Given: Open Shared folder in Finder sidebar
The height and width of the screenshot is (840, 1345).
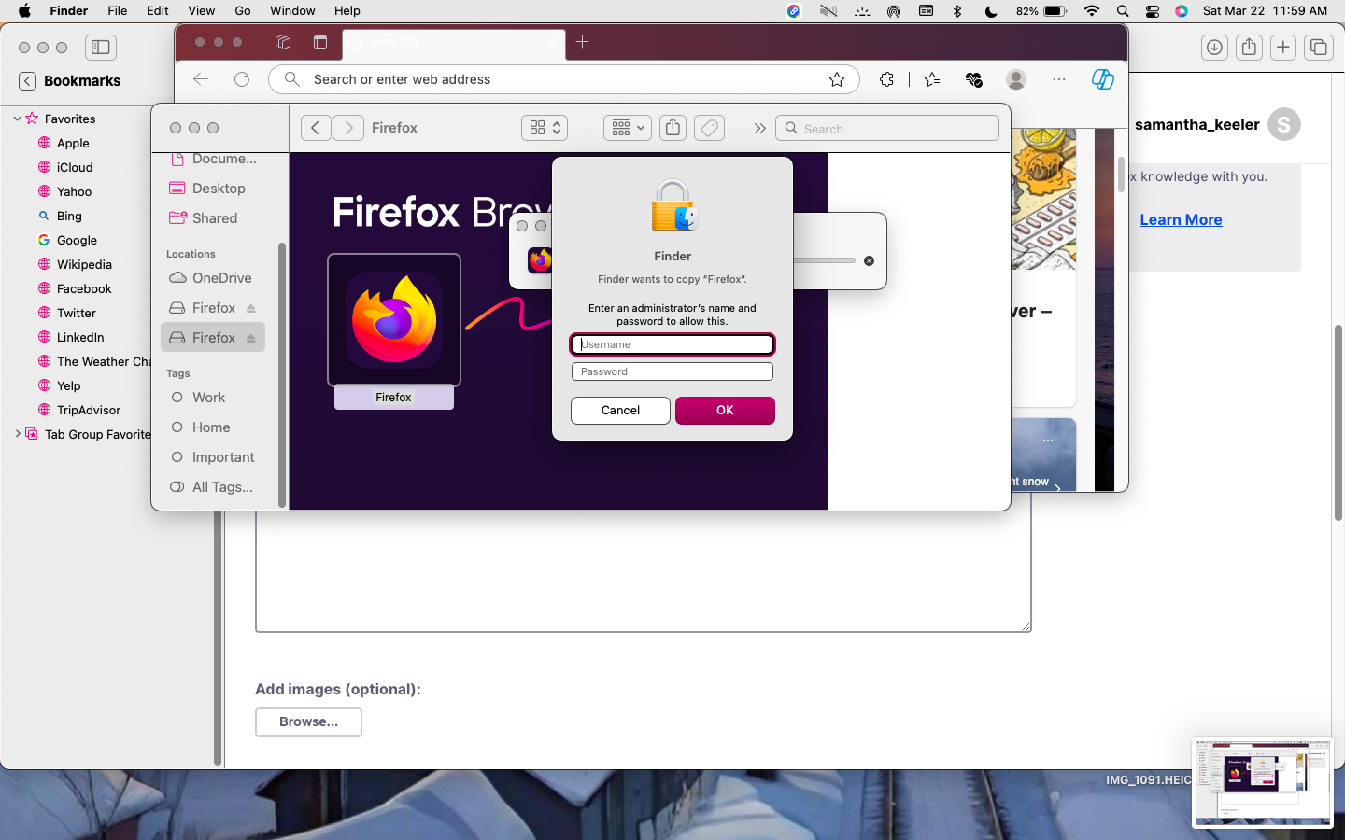Looking at the screenshot, I should pos(212,218).
